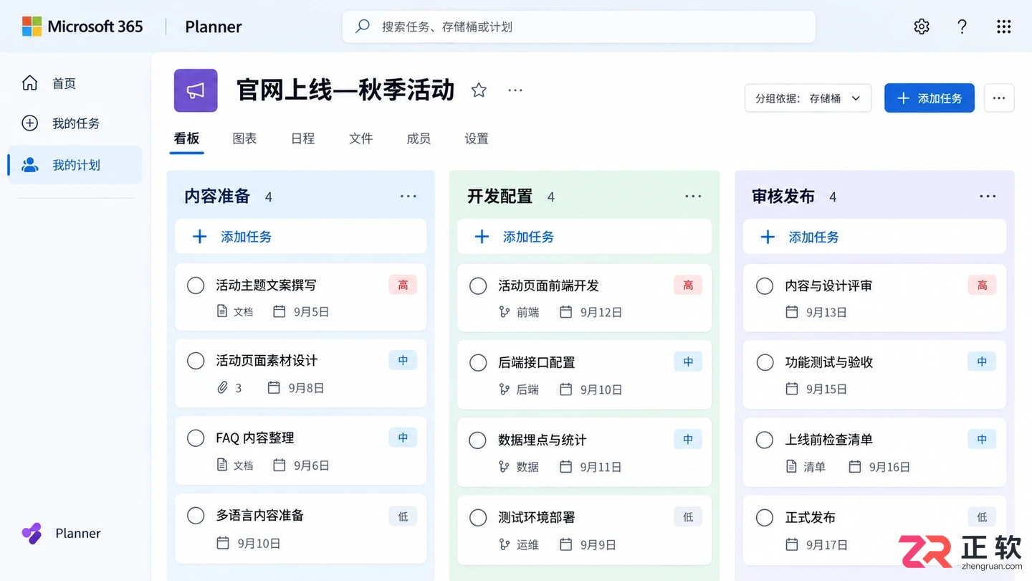Click the 运维 branch icon on 测试环境部署
1032x581 pixels.
505,544
